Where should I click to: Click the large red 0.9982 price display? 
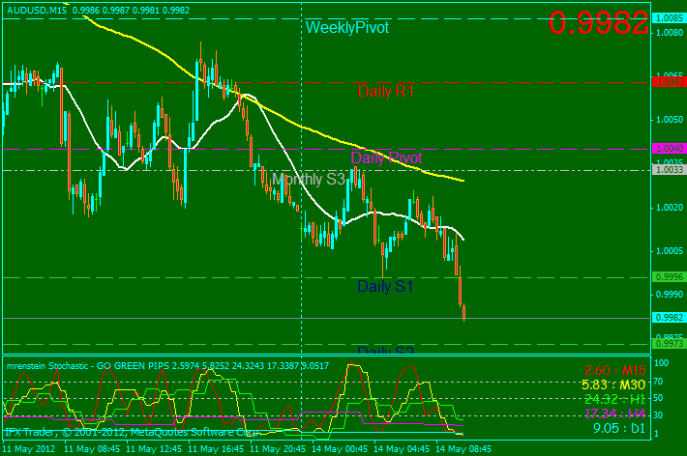coord(597,23)
